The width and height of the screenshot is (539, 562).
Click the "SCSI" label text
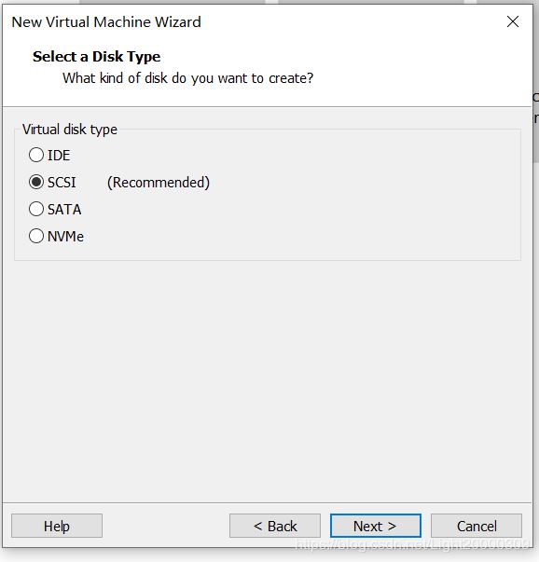click(62, 183)
